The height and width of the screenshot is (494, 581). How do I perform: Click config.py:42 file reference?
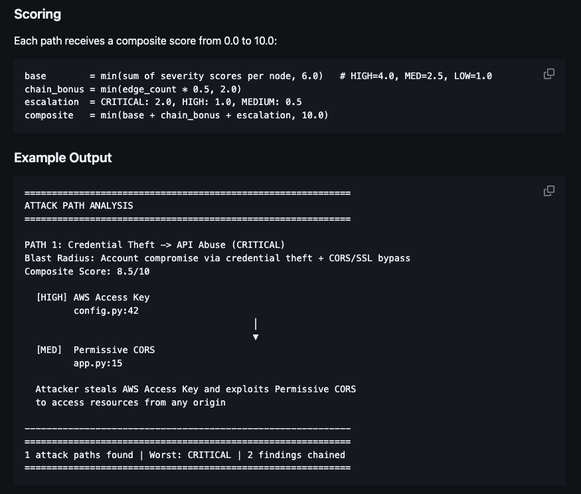(x=106, y=310)
